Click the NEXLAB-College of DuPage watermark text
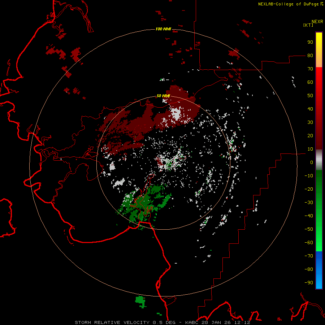 (x=291, y=4)
